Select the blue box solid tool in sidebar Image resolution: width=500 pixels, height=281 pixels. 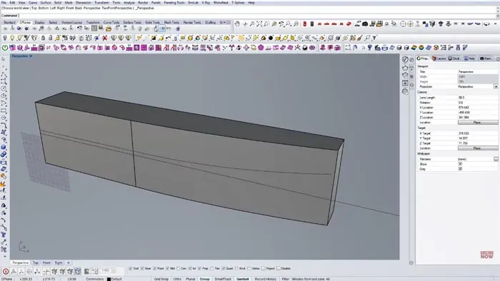pyautogui.click(x=4, y=148)
